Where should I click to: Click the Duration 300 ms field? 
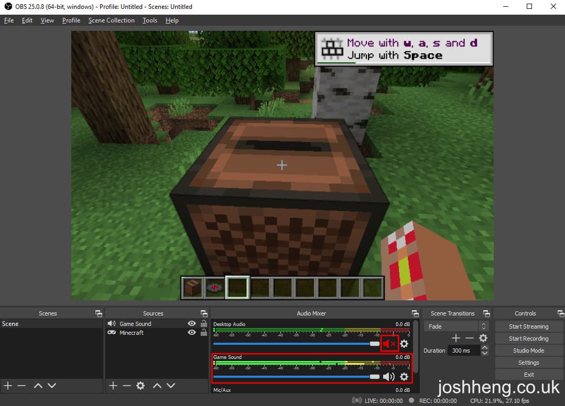464,351
